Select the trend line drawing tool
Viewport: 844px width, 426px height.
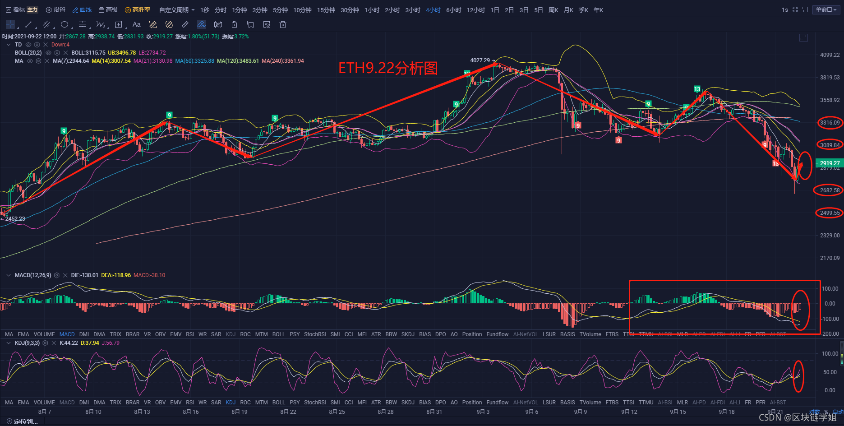coord(28,24)
